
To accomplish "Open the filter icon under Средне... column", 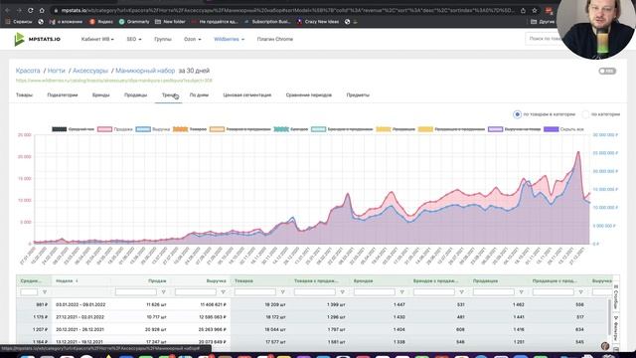I will pos(45,292).
